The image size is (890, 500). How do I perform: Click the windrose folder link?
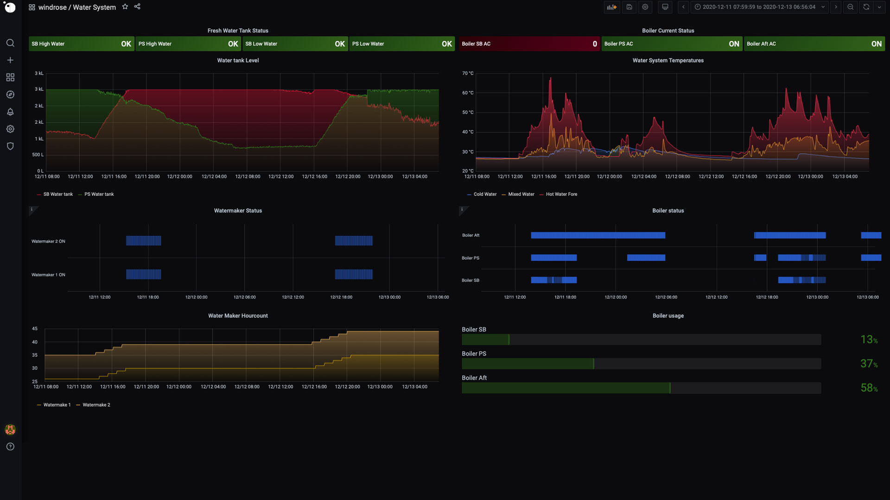(52, 7)
